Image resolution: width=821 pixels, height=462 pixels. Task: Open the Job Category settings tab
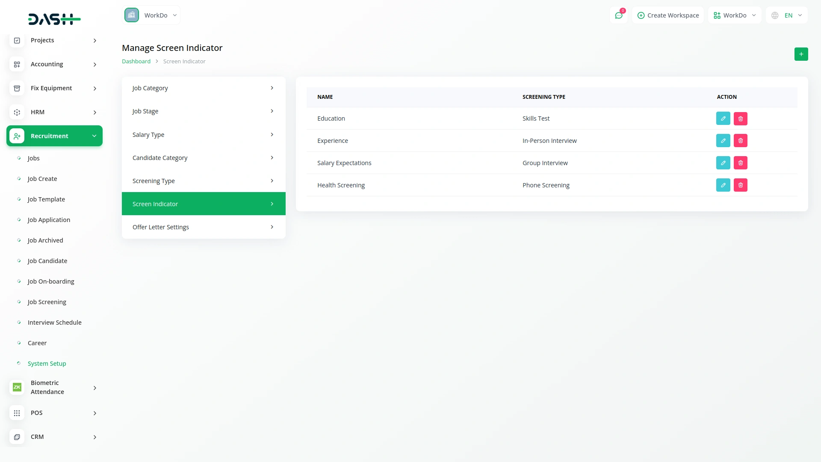[x=204, y=88]
